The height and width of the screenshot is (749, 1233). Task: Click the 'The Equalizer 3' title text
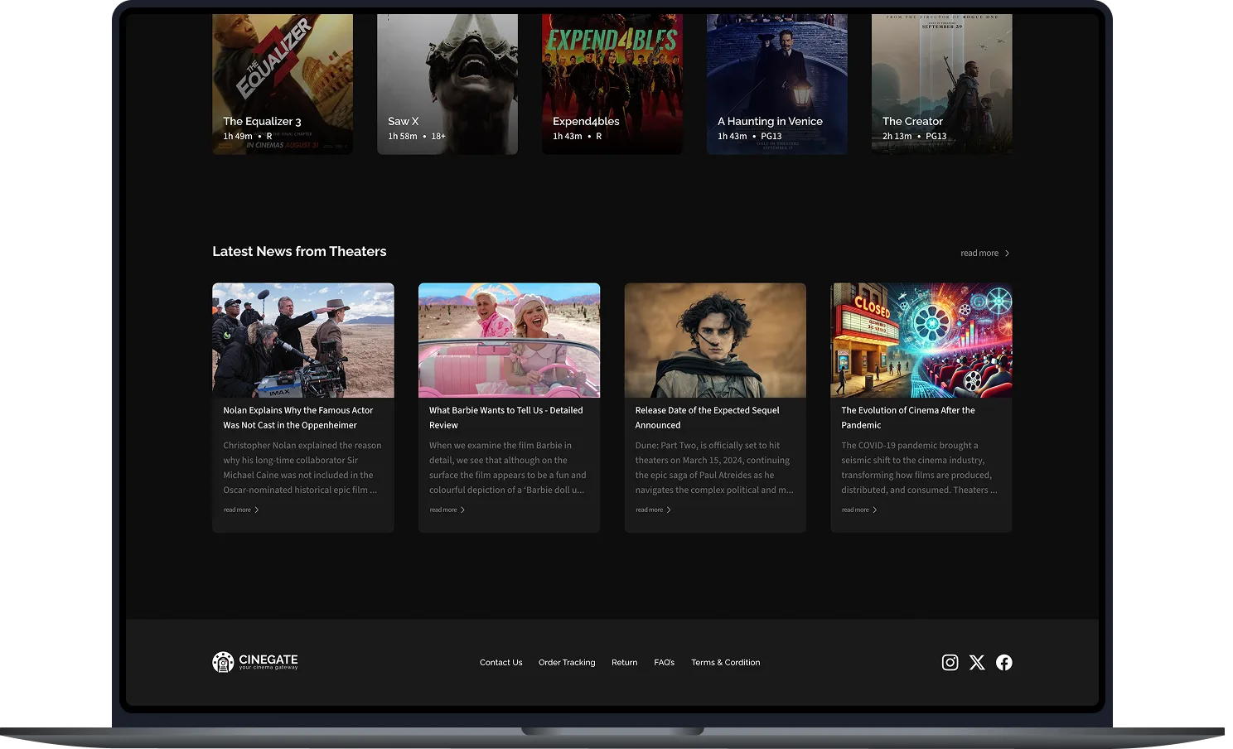coord(262,121)
